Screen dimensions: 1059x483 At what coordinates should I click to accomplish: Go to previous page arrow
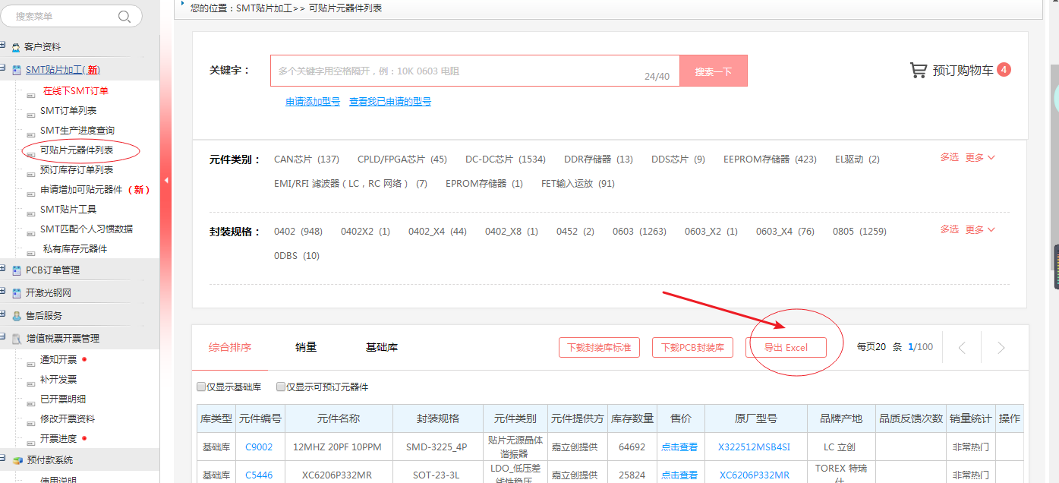(x=962, y=348)
